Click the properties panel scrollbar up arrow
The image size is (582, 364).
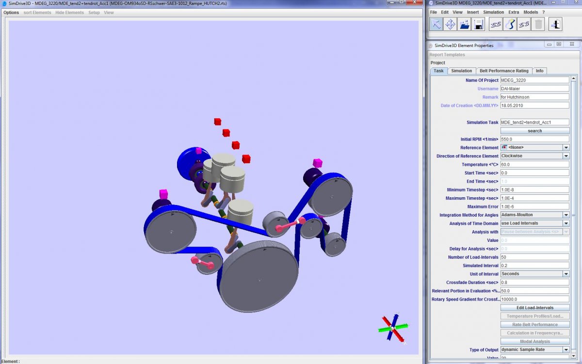tap(575, 78)
